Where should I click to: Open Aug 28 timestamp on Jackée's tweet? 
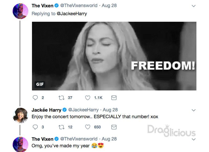coord(110,110)
